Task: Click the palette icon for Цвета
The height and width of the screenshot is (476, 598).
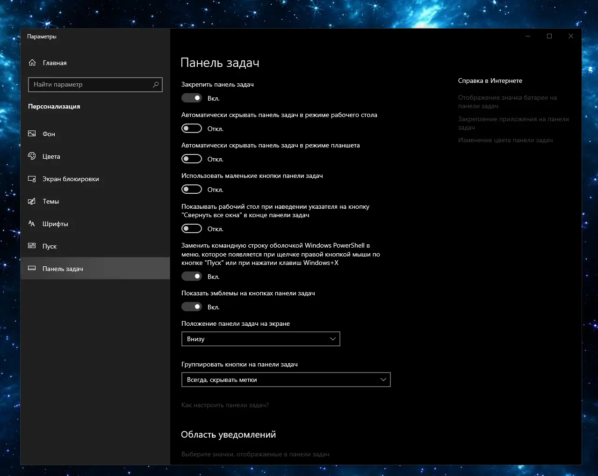Action: (32, 156)
